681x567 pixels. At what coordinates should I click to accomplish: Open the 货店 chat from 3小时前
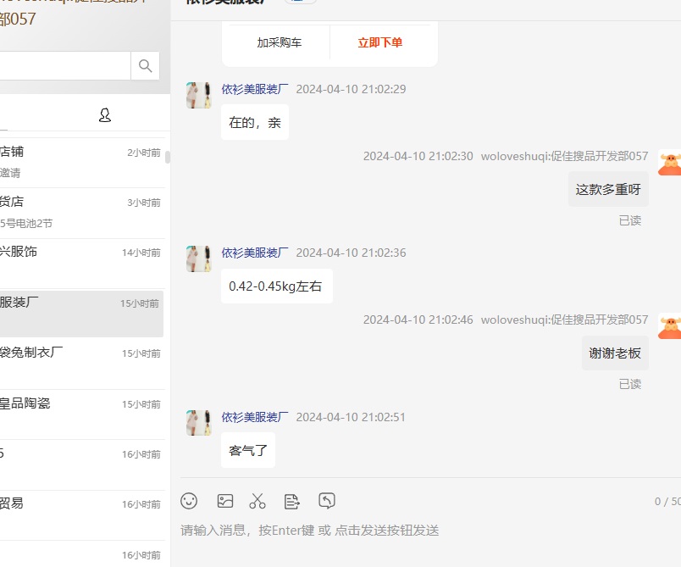[80, 212]
